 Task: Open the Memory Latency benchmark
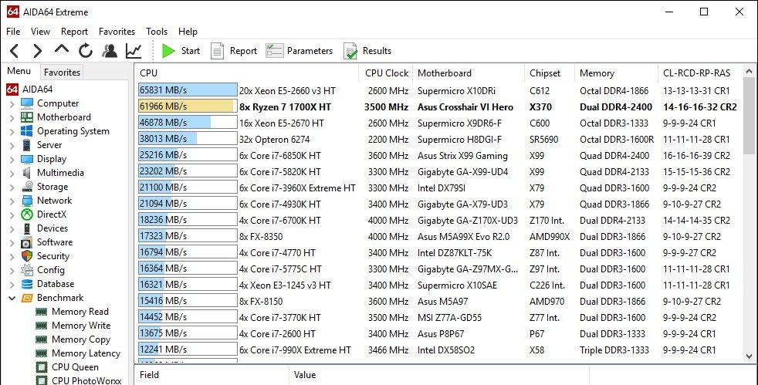tap(86, 354)
